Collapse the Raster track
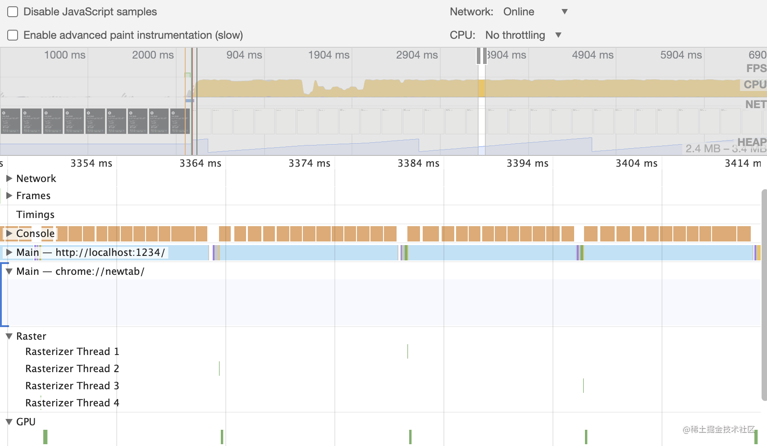The image size is (767, 446). coord(9,336)
